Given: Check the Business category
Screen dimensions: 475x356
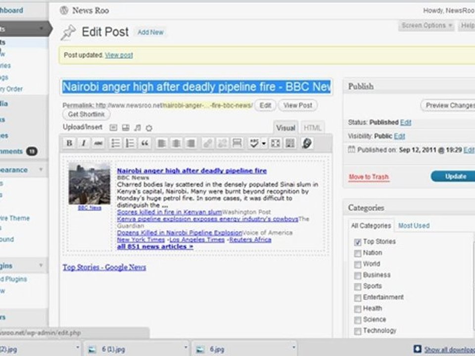Looking at the screenshot, I should (x=357, y=275).
